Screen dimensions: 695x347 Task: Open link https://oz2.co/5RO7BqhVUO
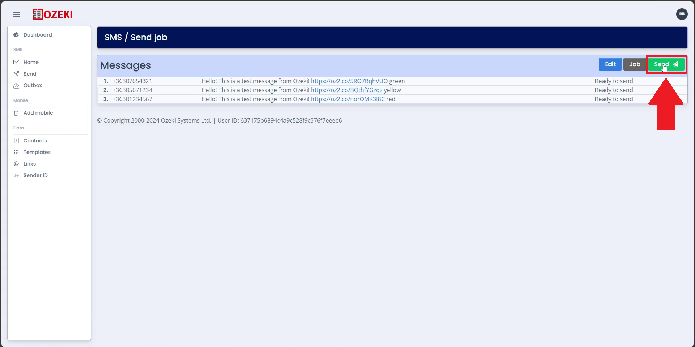coord(349,81)
